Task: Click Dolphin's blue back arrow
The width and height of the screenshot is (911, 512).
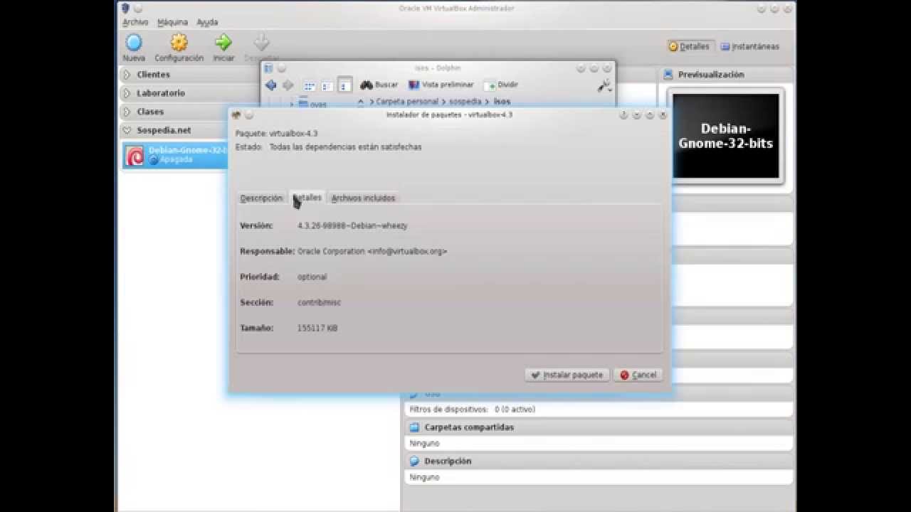Action: coord(270,85)
